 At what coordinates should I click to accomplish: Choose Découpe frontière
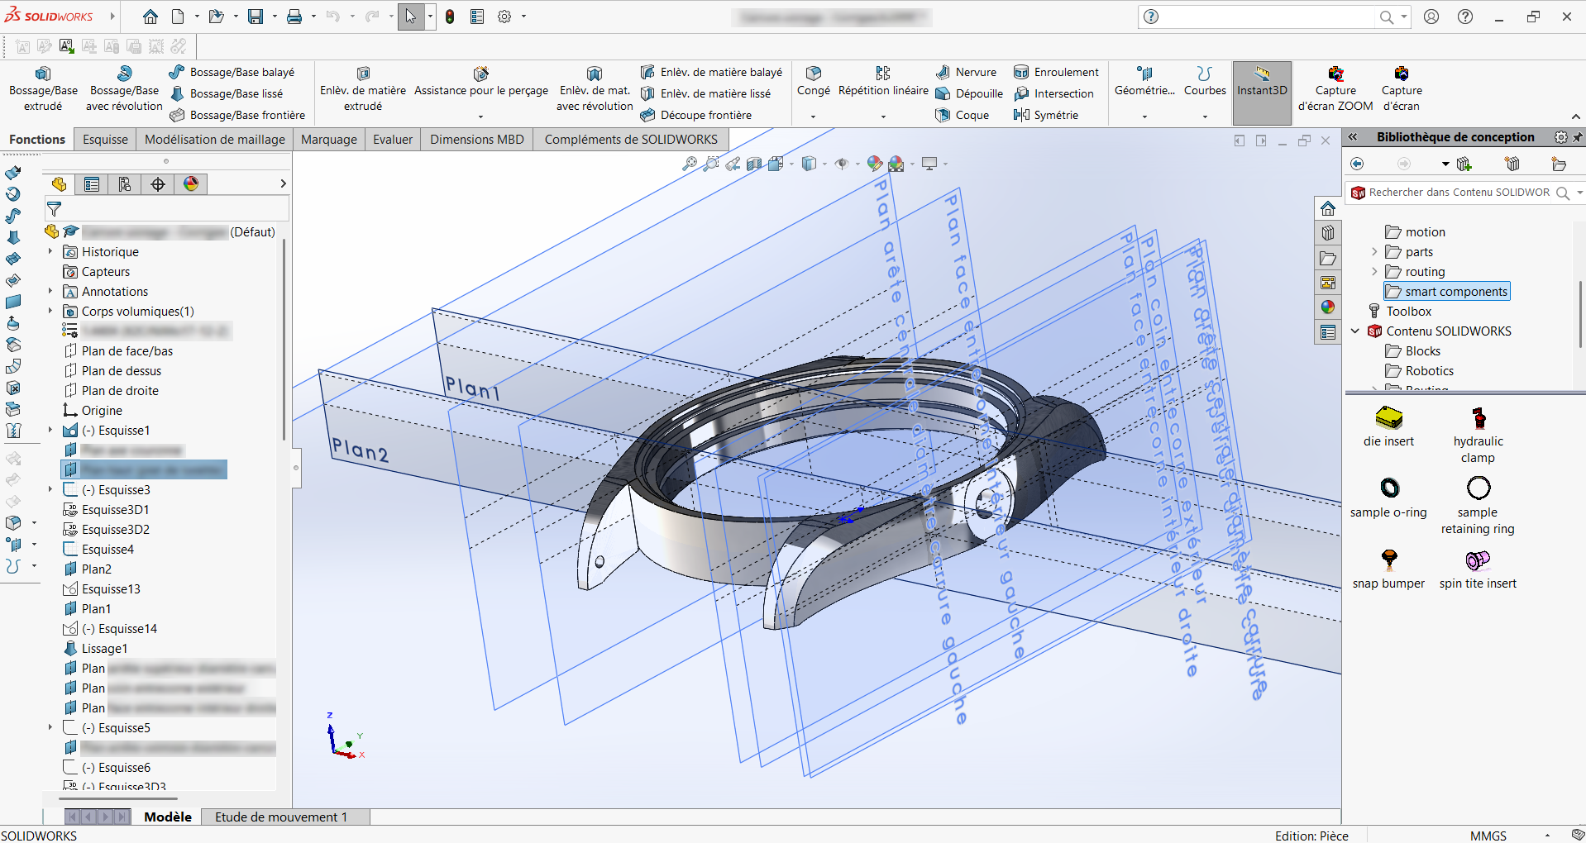696,116
